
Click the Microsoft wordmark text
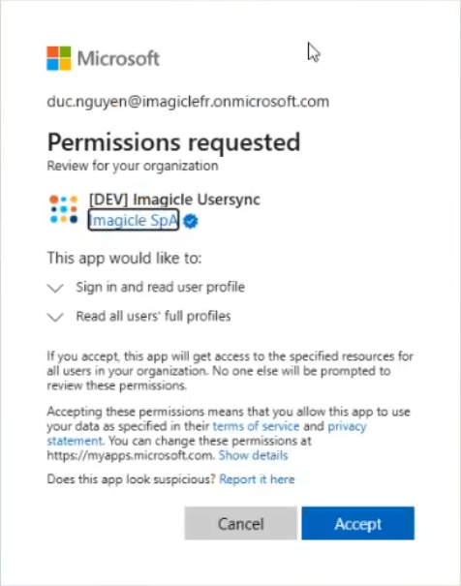[x=118, y=58]
